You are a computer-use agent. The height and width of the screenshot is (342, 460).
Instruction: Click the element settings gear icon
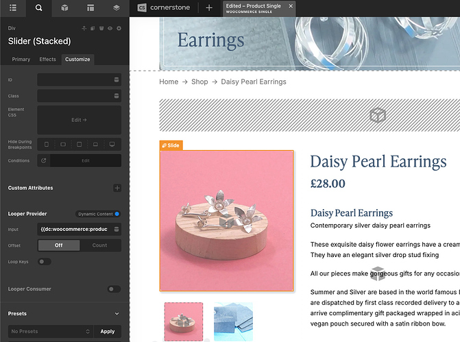pos(119,28)
